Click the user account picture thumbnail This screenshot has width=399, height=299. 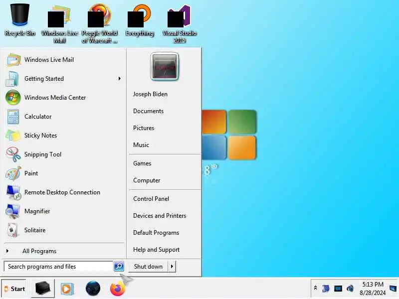pos(165,66)
